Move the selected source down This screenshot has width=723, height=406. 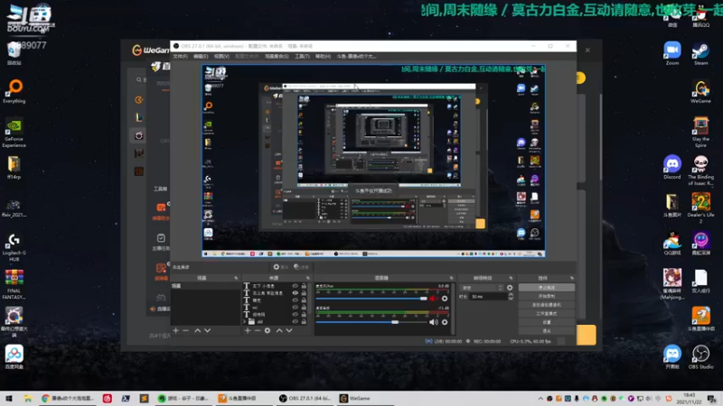(x=289, y=330)
